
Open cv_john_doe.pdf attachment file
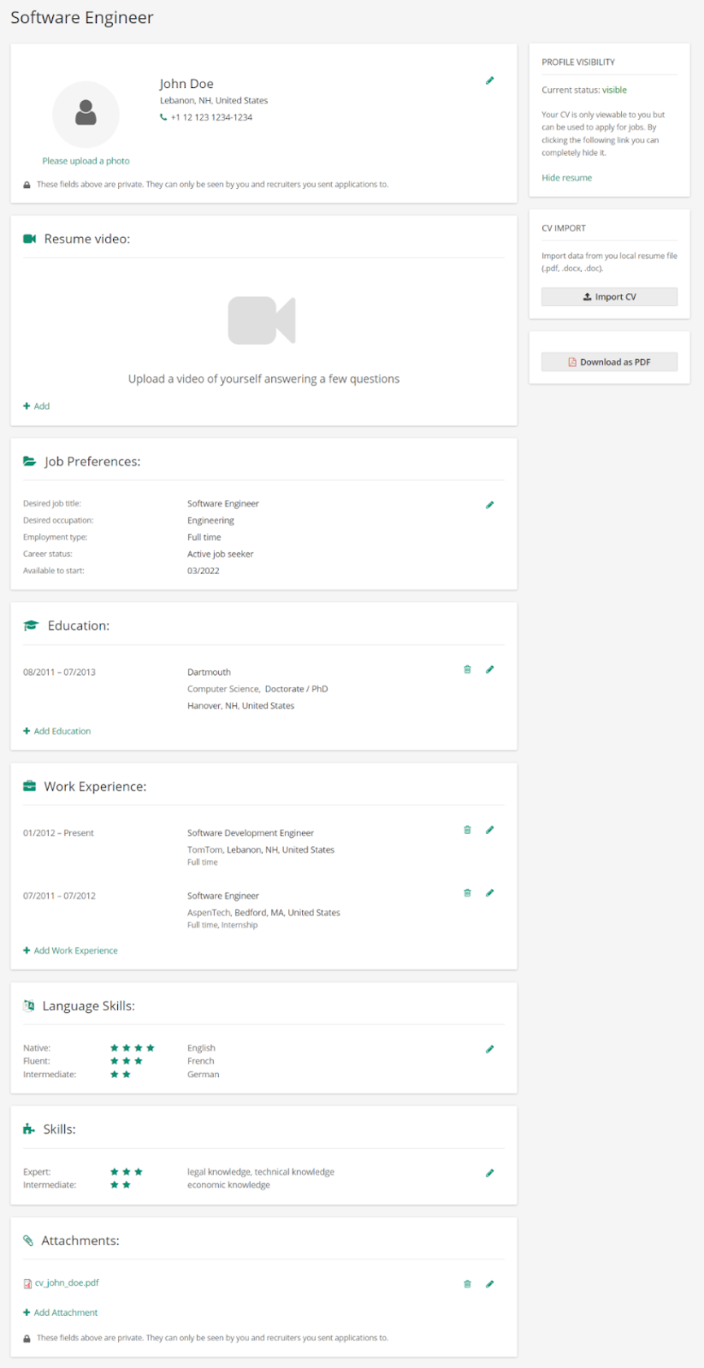point(66,1282)
